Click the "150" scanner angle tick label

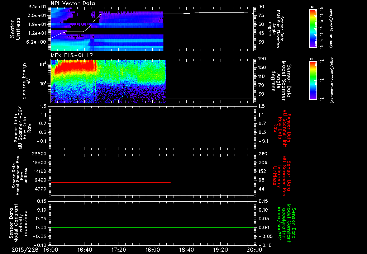tap(262, 67)
